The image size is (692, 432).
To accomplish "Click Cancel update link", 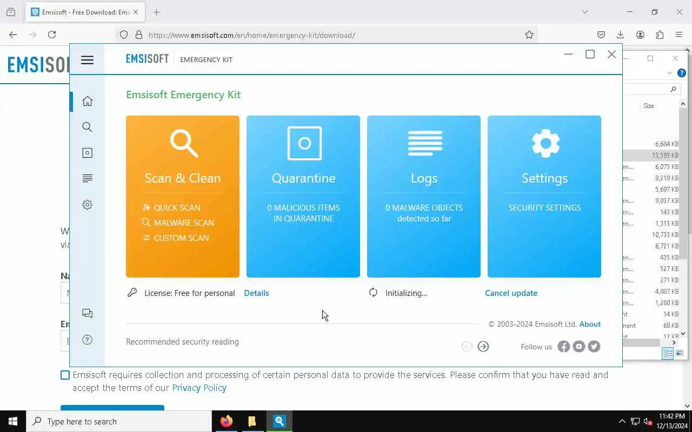I will 511,293.
